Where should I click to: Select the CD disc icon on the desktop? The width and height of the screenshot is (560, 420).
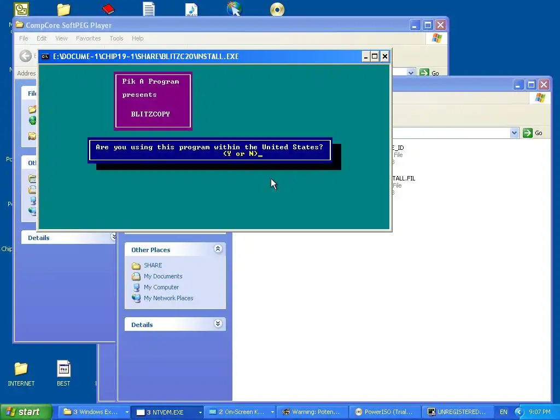point(277,9)
